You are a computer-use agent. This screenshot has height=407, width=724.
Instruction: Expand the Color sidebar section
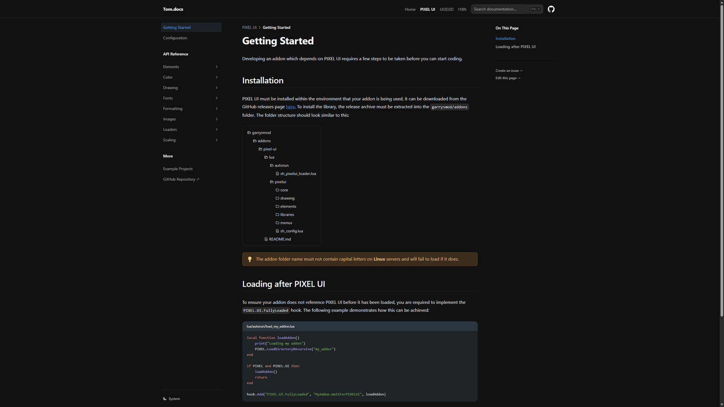(191, 77)
